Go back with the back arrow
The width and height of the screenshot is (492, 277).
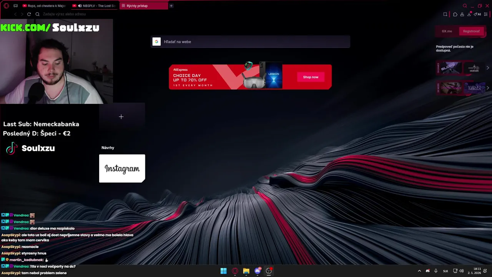15,14
